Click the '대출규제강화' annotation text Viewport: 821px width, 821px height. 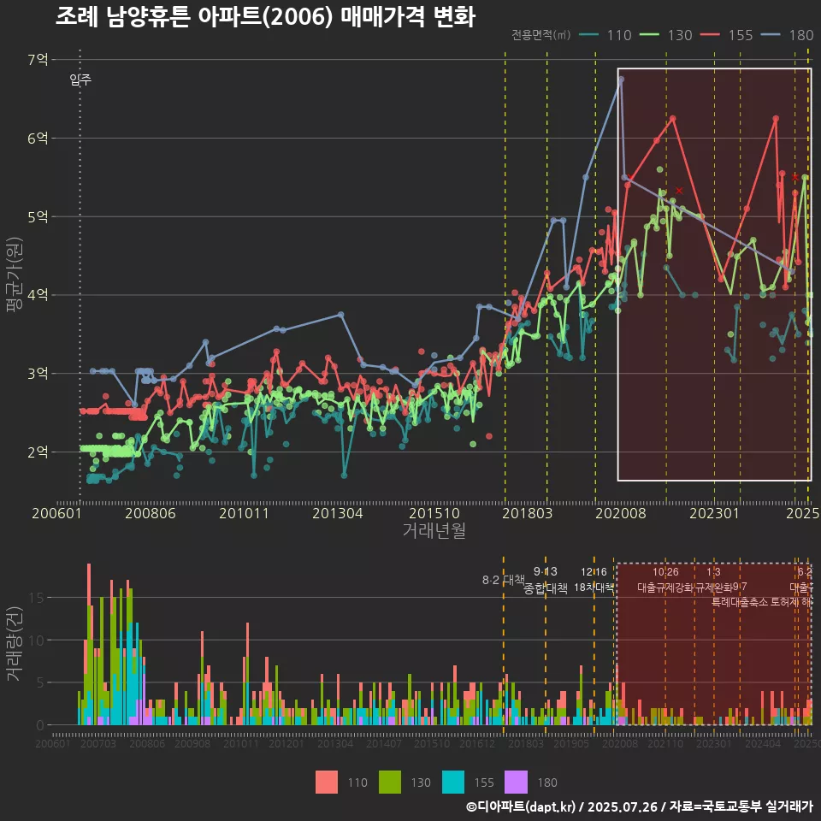point(665,588)
